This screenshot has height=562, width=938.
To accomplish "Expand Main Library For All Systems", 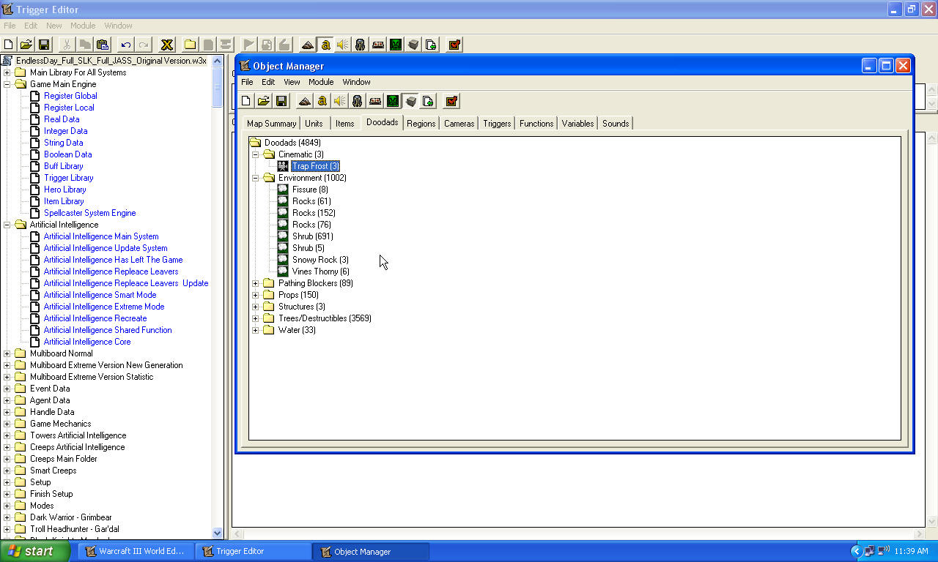I will click(x=7, y=72).
